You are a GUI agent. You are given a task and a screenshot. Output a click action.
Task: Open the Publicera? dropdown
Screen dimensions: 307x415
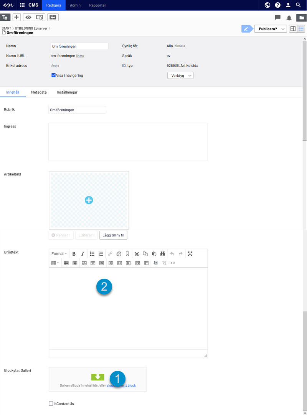pyautogui.click(x=271, y=29)
